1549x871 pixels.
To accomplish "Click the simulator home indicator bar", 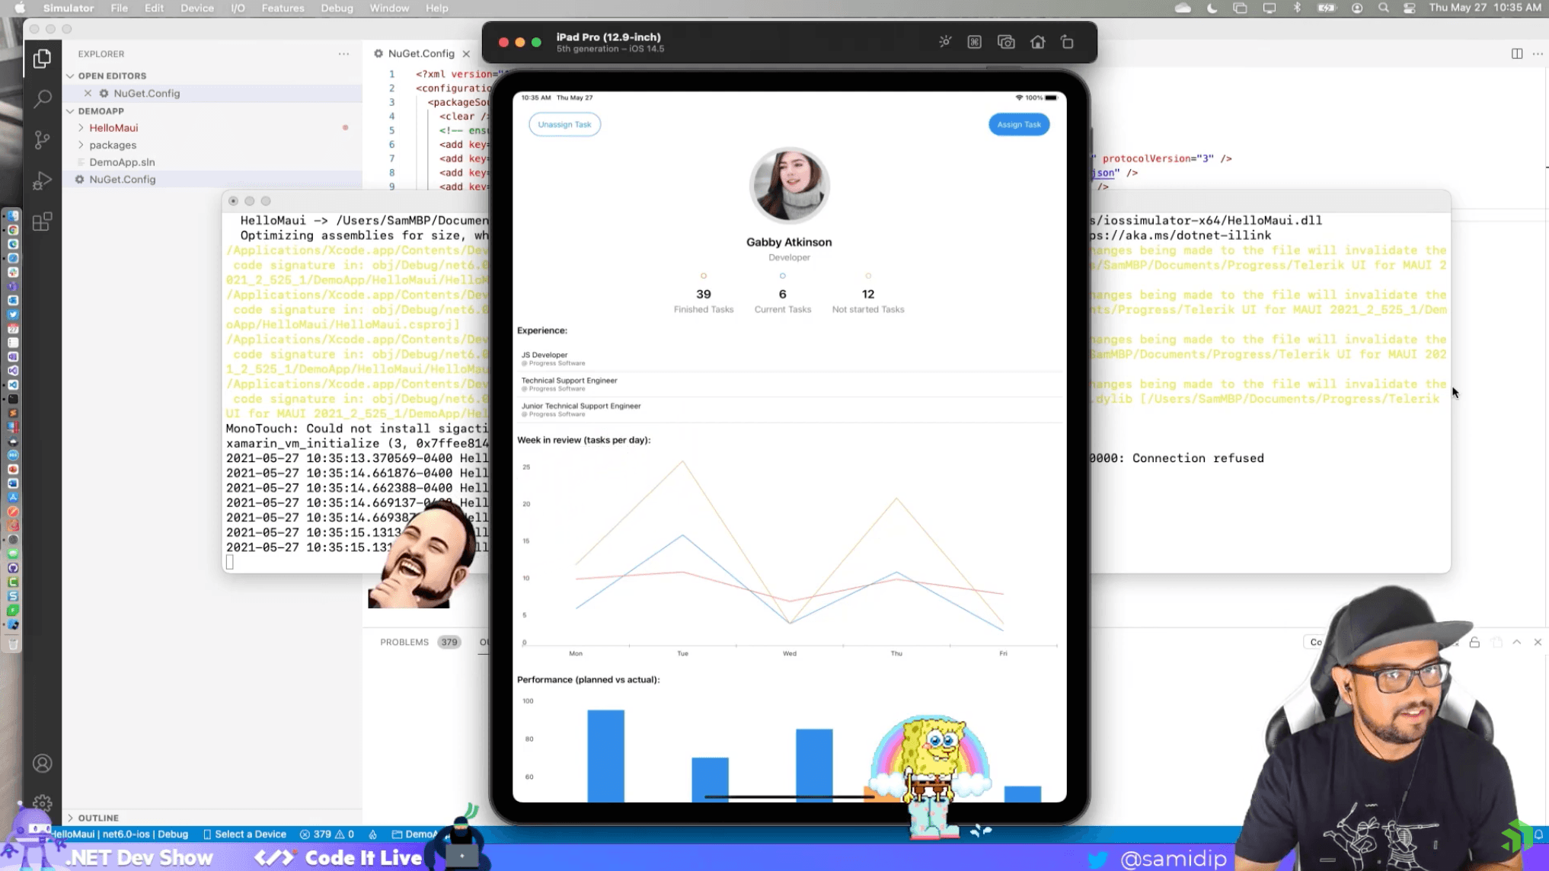I will 789,797.
